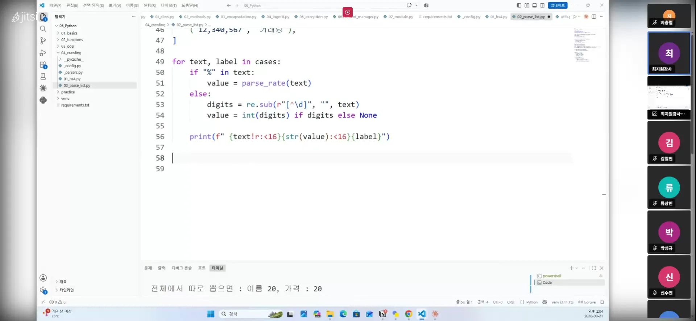Open the Notion app in the taskbar
This screenshot has height=321, width=696.
tap(383, 314)
